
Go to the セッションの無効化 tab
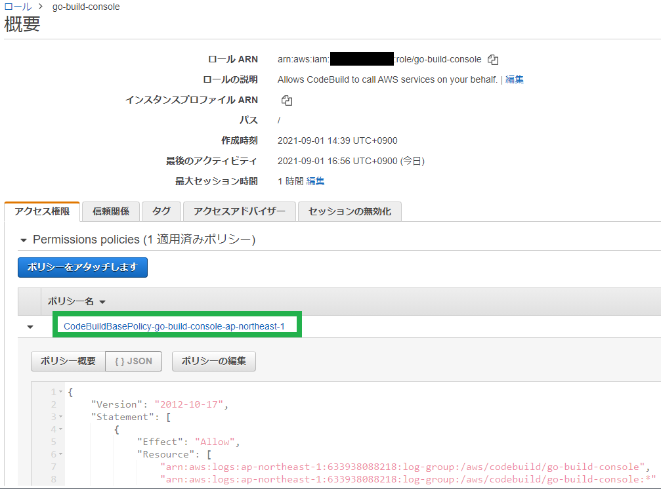pos(350,211)
